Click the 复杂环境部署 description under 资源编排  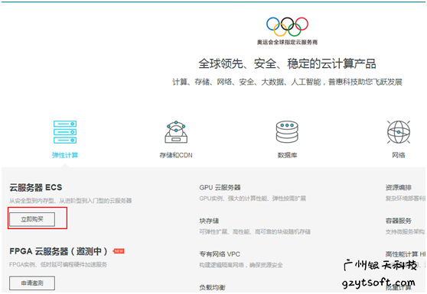[406, 199]
